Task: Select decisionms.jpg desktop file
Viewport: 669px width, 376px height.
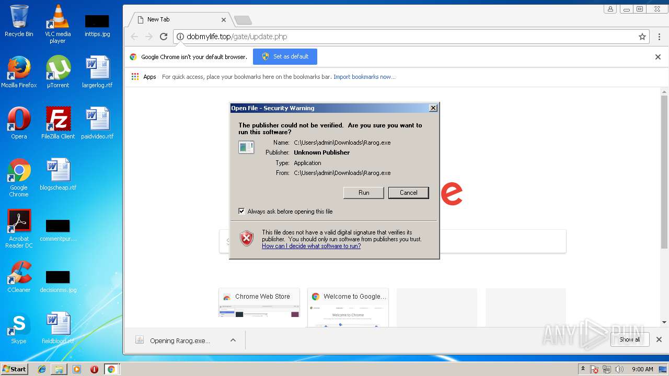Action: point(58,281)
